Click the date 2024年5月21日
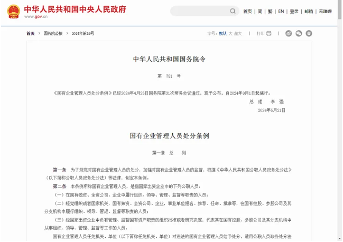This screenshot has height=242, width=343. tap(272, 110)
